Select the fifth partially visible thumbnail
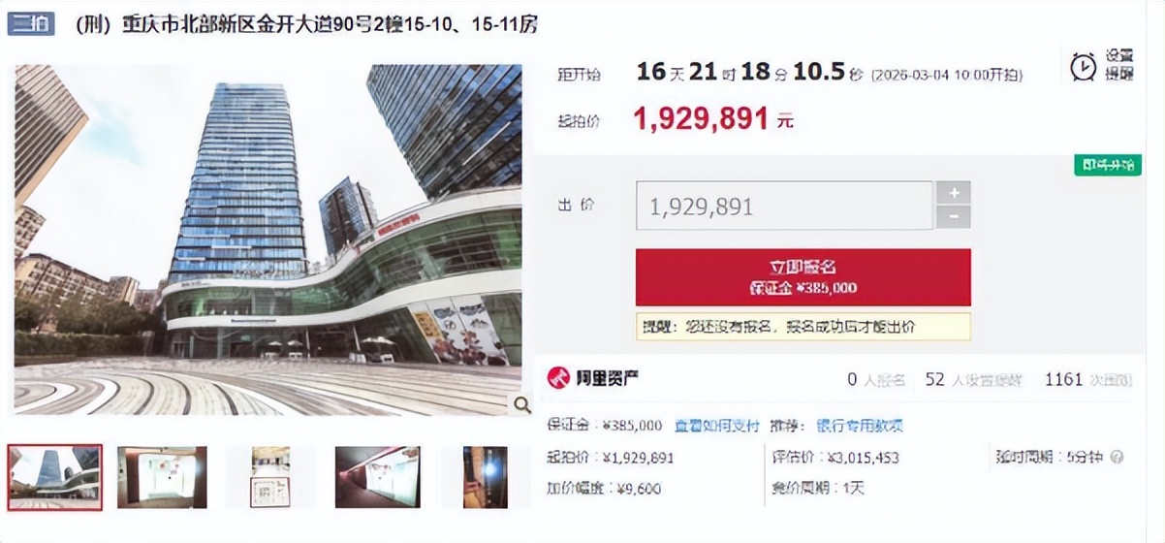 pos(486,477)
